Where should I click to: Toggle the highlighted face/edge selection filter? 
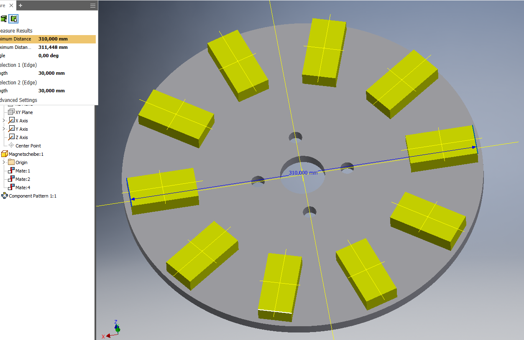pos(14,19)
